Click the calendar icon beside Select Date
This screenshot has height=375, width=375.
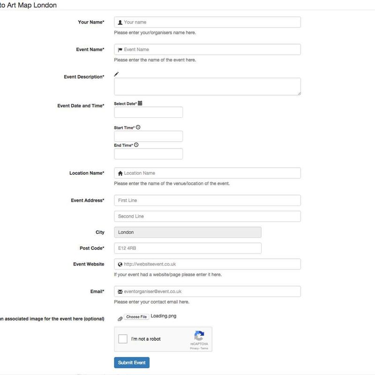[140, 103]
